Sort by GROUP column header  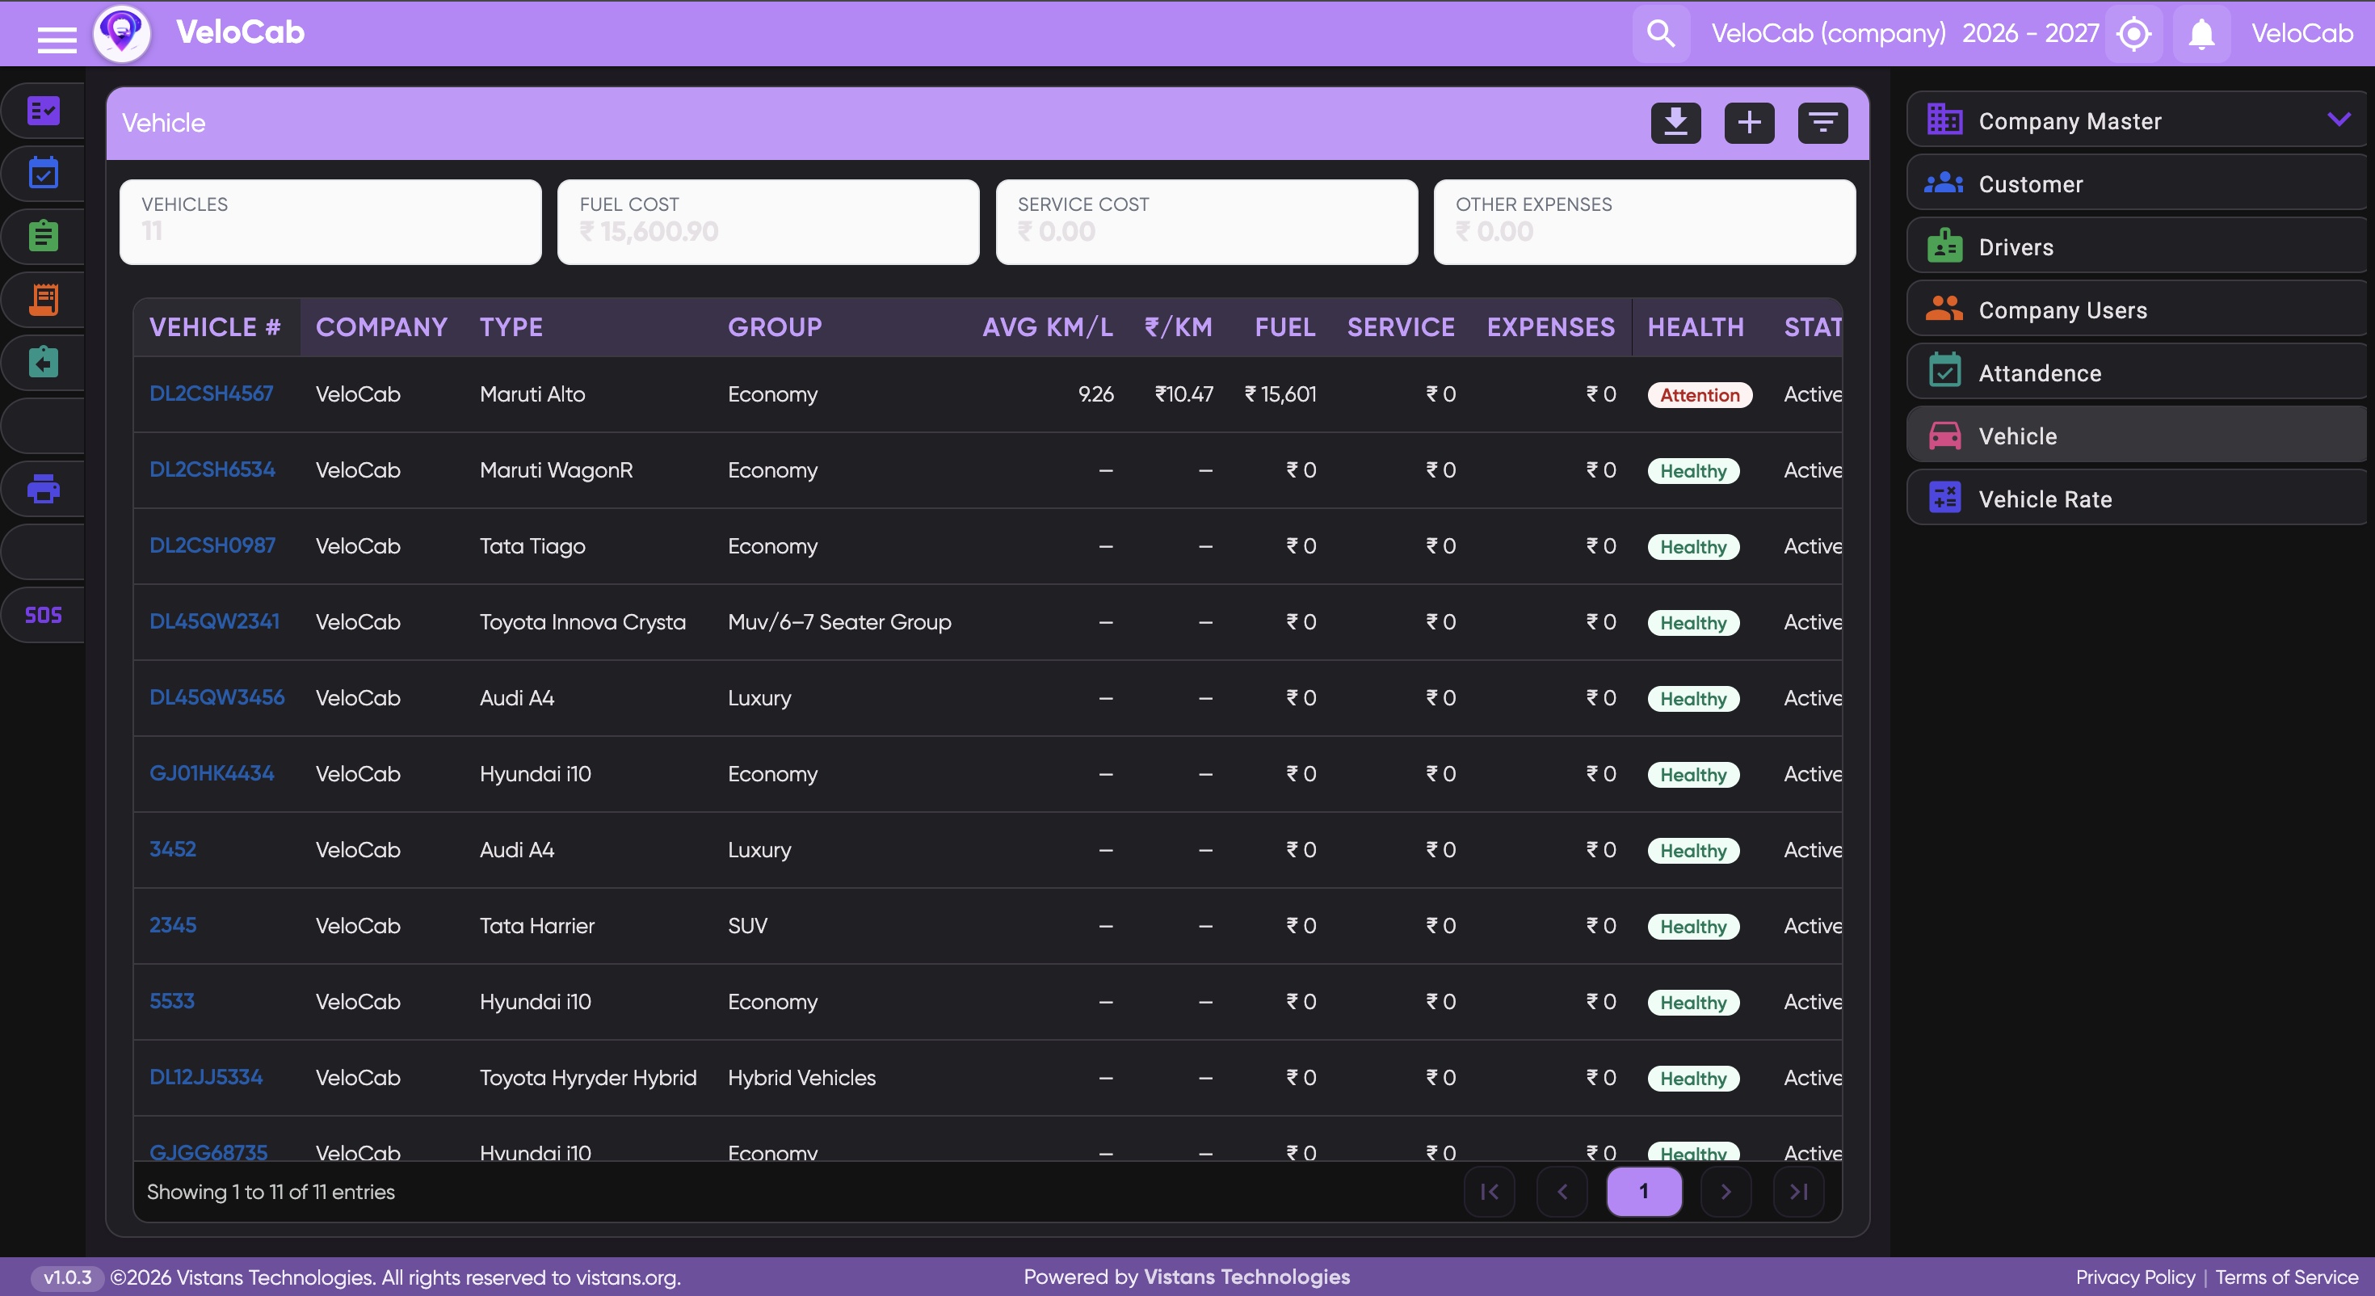tap(775, 327)
